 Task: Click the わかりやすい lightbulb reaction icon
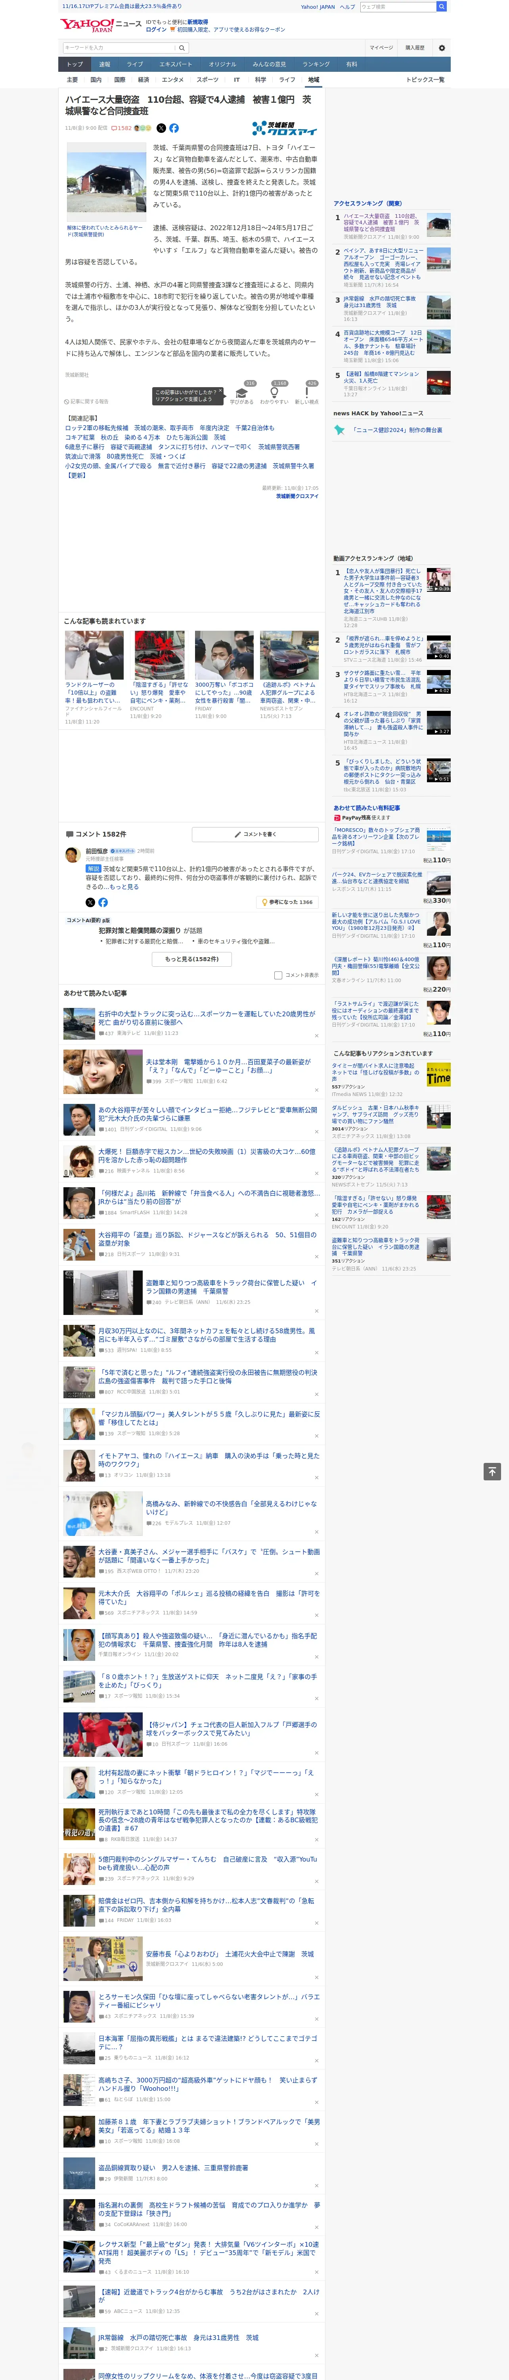pyautogui.click(x=274, y=393)
